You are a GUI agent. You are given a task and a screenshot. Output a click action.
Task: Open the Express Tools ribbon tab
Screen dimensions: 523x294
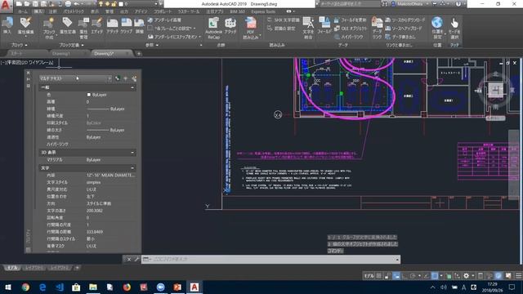(x=263, y=11)
